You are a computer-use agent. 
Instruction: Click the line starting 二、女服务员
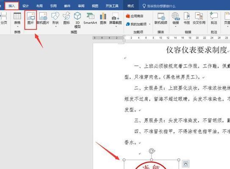[x=182, y=88]
